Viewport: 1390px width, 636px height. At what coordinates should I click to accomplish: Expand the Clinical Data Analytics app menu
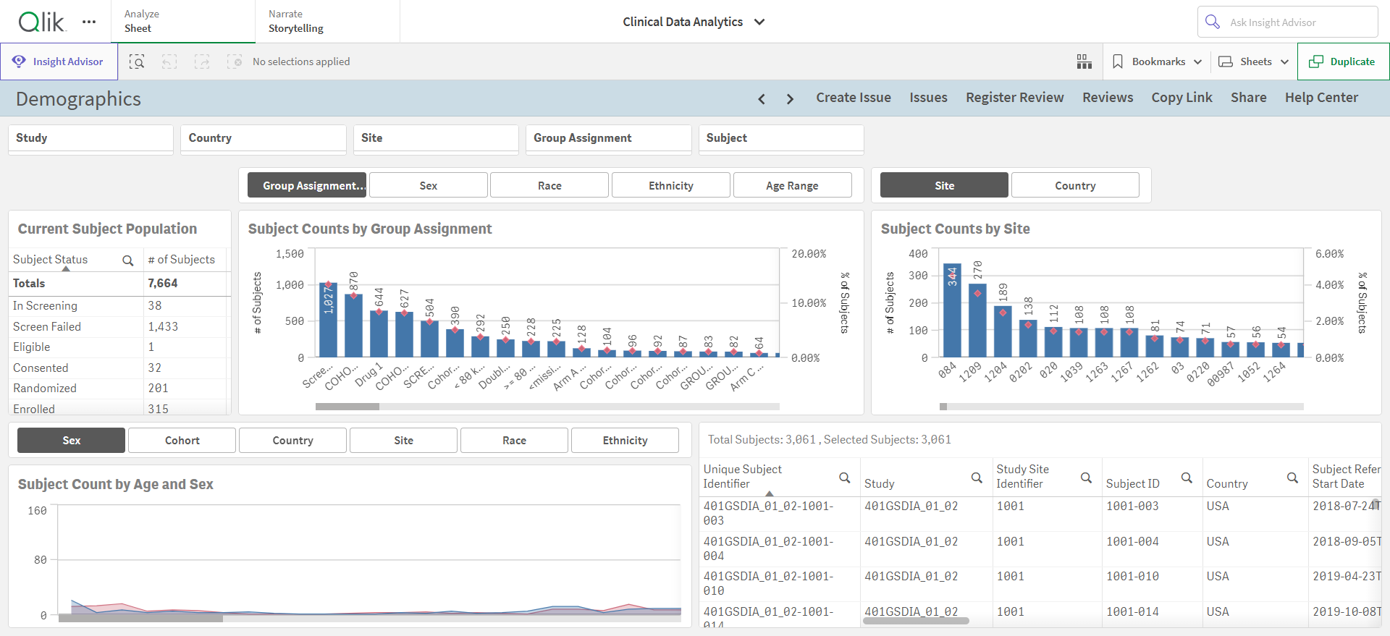tap(694, 22)
